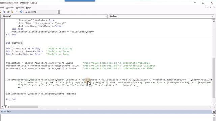Switch to Full Module View button
This screenshot has width=216, height=121.
tap(5, 107)
